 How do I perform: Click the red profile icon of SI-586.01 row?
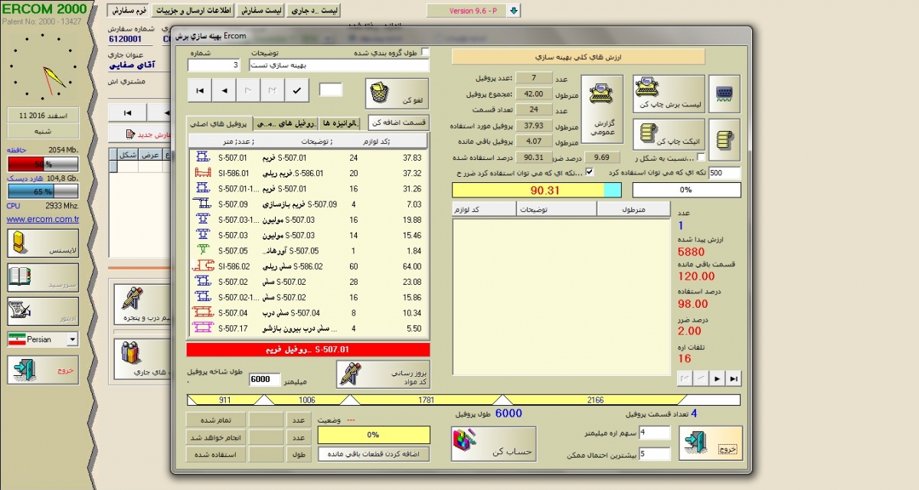click(204, 173)
